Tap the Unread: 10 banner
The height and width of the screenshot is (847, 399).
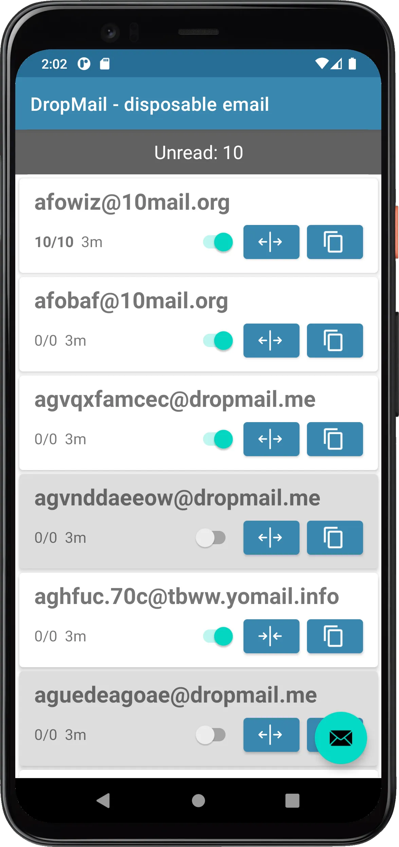(x=198, y=152)
